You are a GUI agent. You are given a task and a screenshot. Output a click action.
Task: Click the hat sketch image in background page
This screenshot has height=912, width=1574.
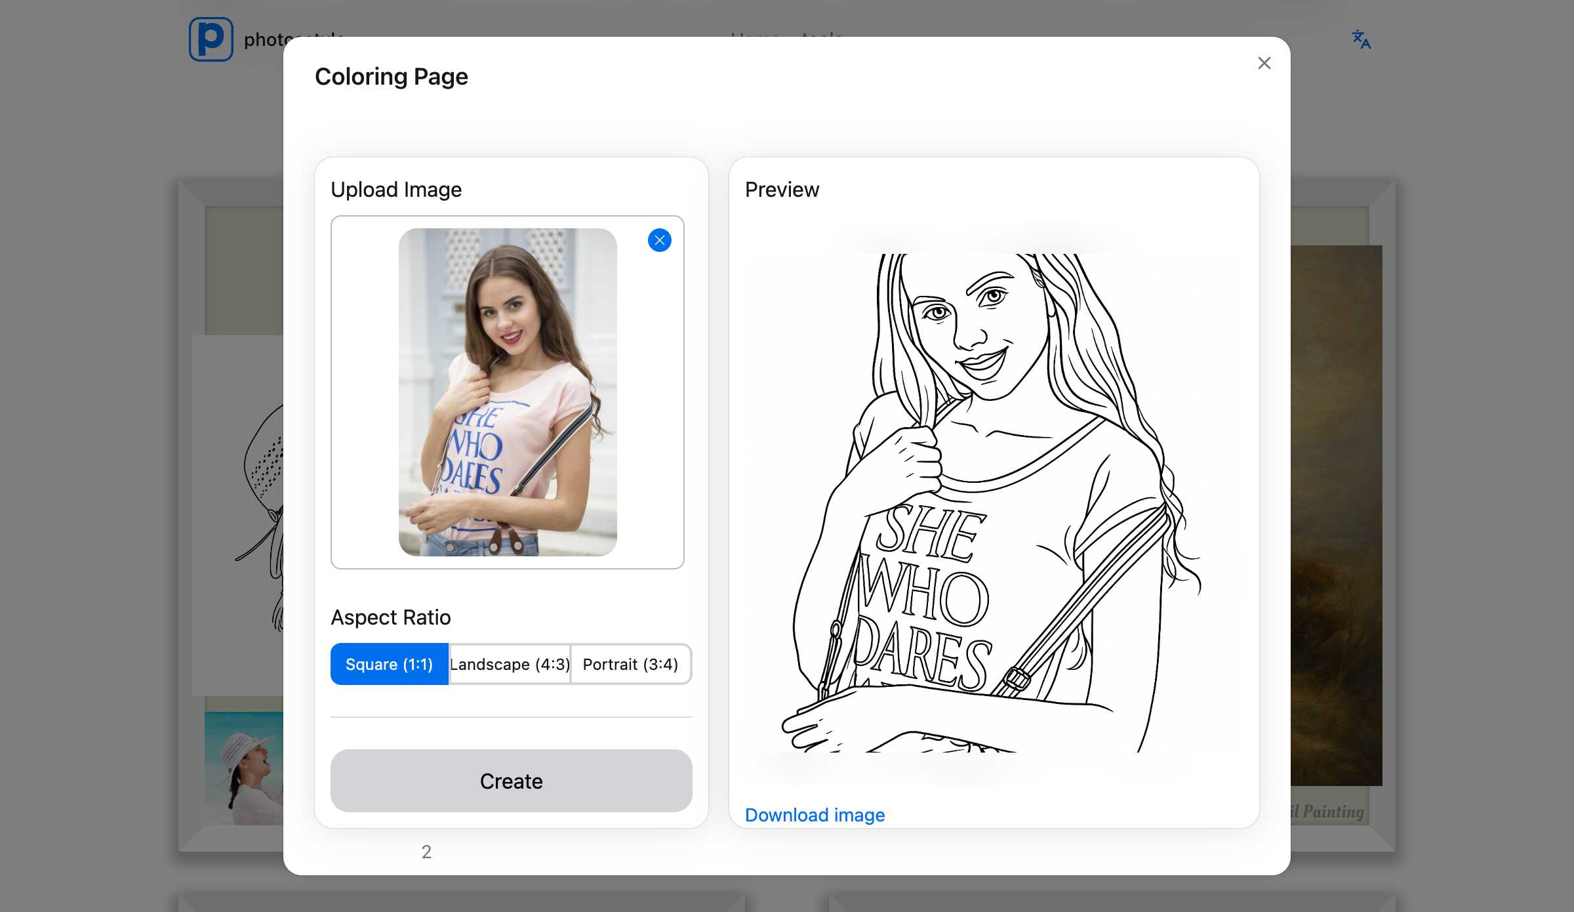pos(237,516)
